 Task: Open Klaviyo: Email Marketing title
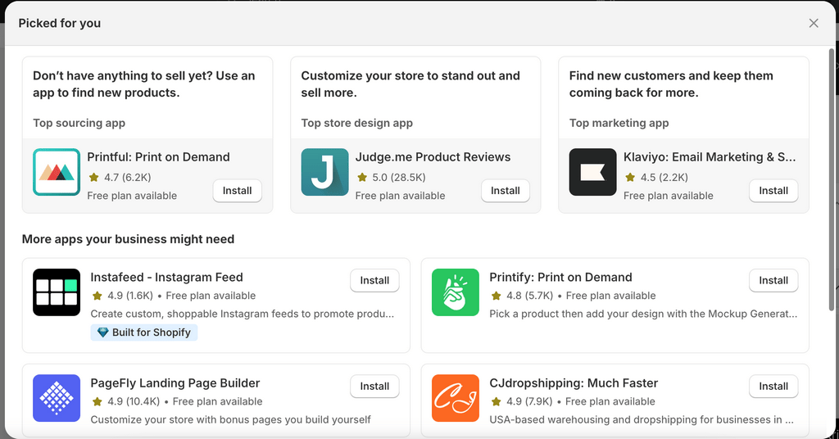point(710,157)
